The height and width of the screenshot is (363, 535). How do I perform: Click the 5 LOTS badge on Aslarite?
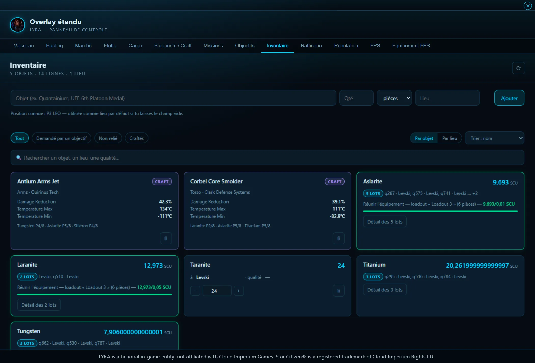point(373,193)
